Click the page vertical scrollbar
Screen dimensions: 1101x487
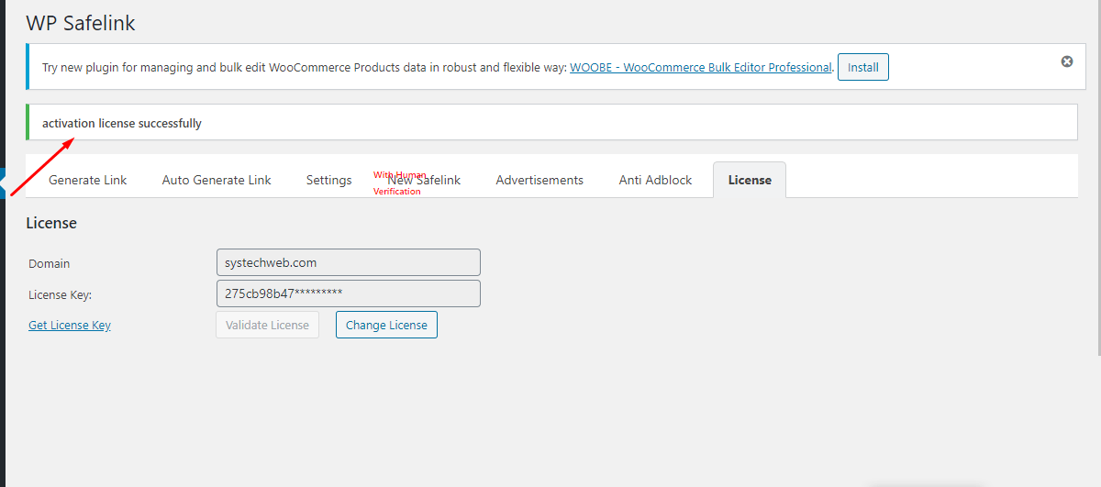point(1097,177)
